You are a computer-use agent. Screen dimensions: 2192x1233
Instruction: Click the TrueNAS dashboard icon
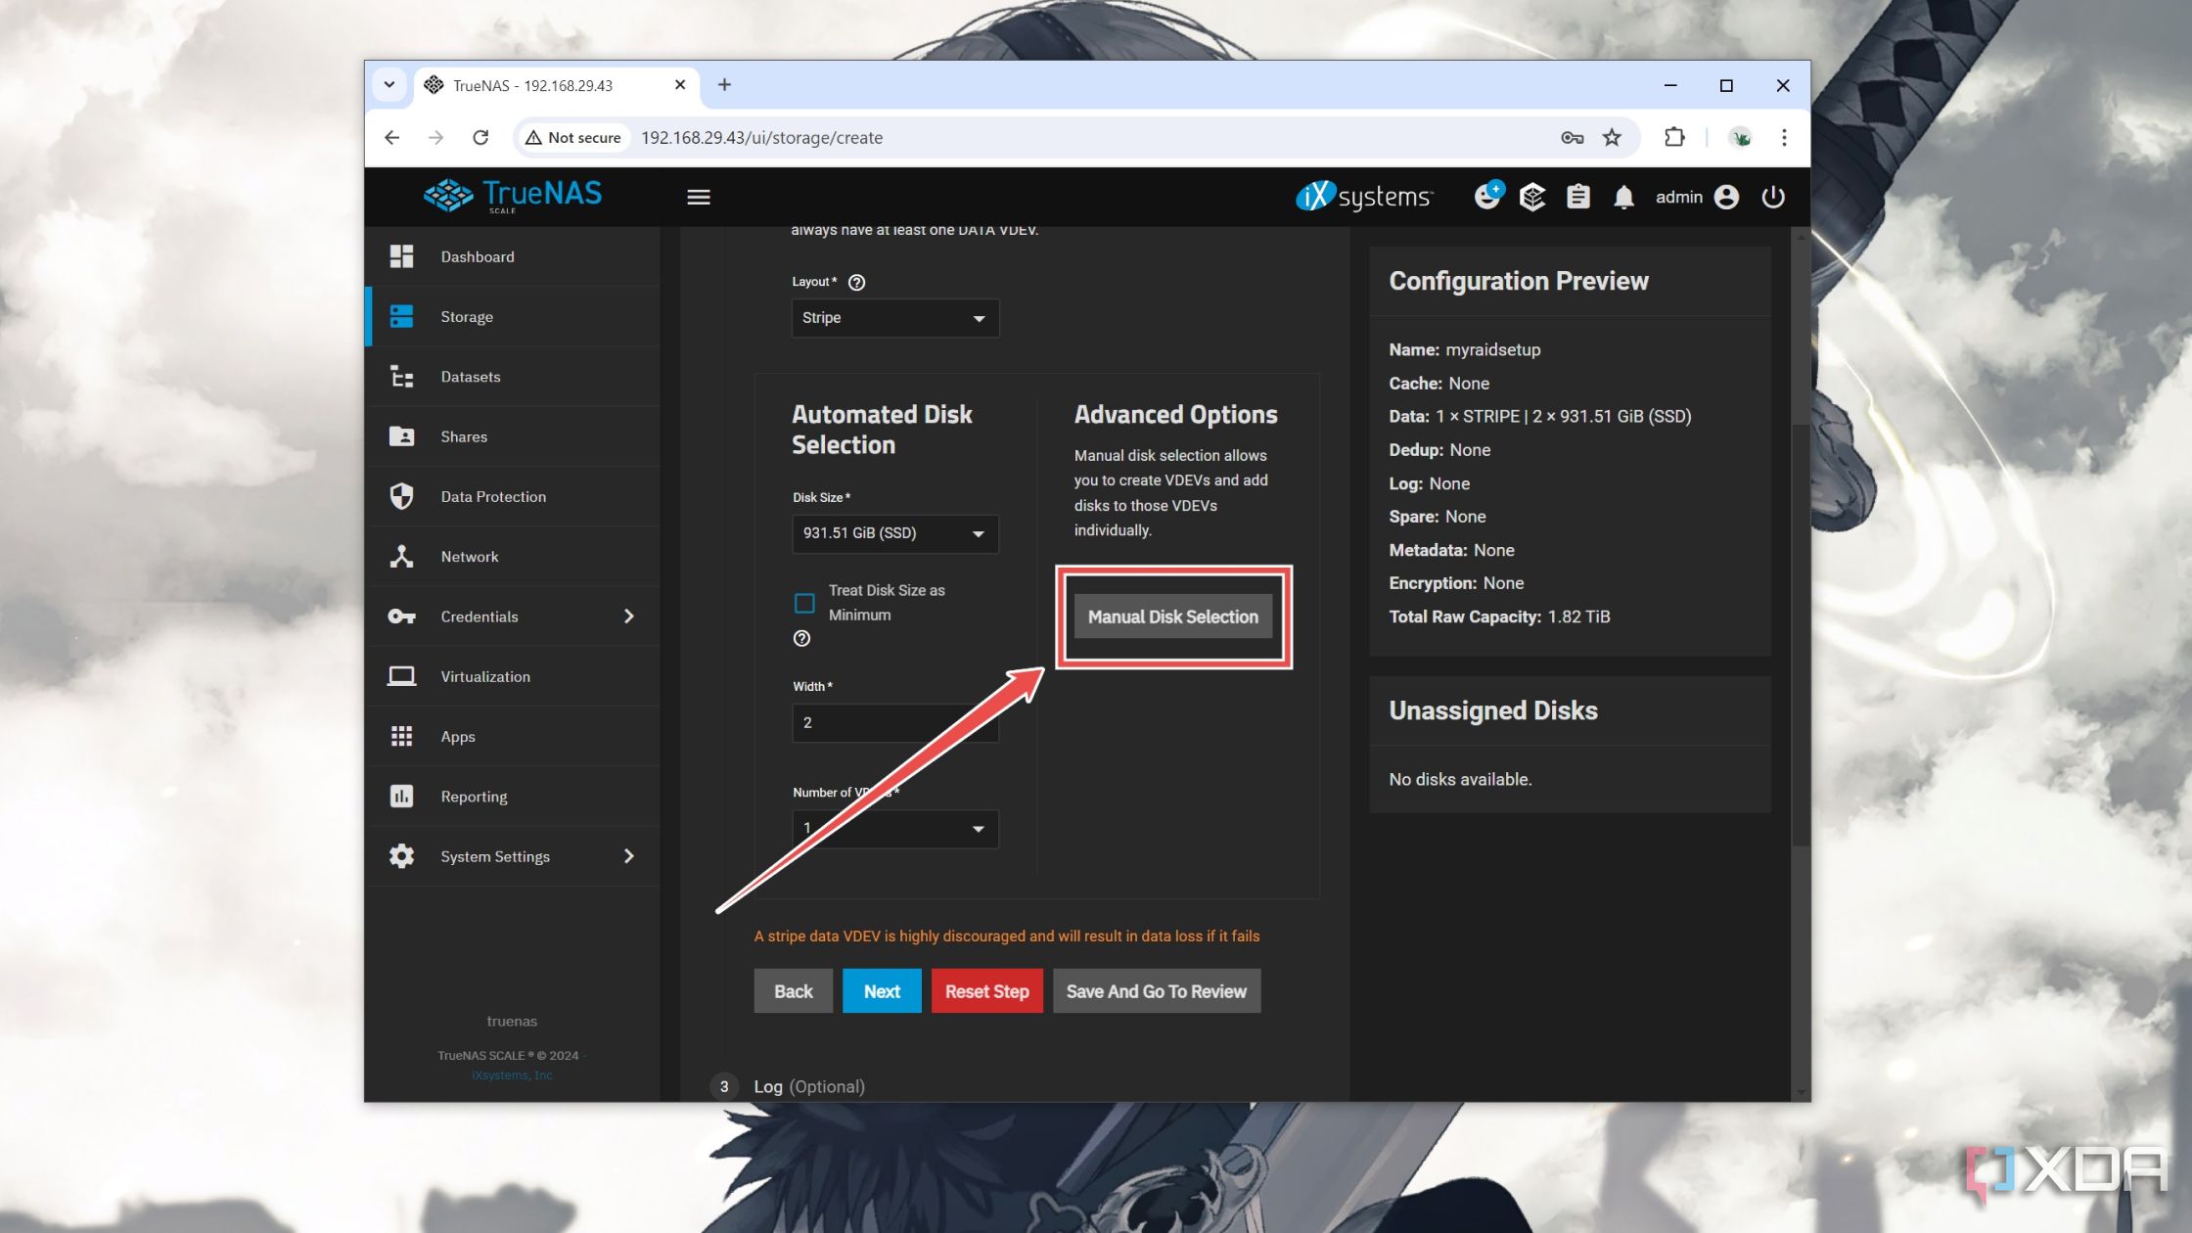tap(400, 256)
